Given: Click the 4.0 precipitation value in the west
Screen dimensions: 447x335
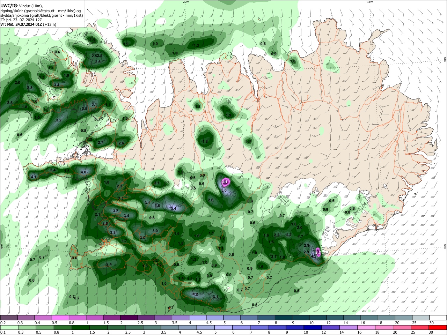Looking at the screenshot, I should click(83, 172).
